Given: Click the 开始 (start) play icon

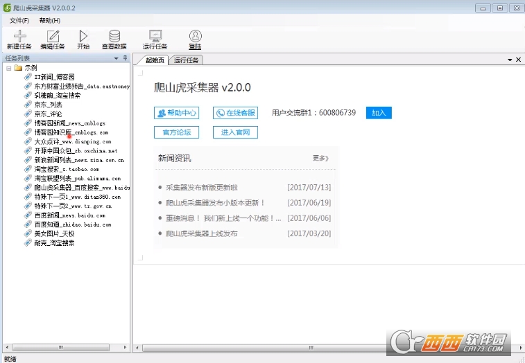Looking at the screenshot, I should coord(83,36).
